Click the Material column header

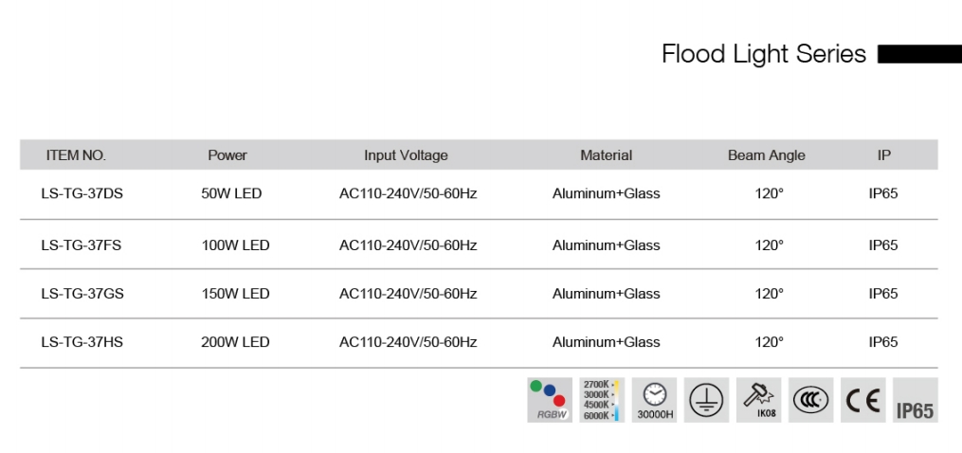[606, 155]
